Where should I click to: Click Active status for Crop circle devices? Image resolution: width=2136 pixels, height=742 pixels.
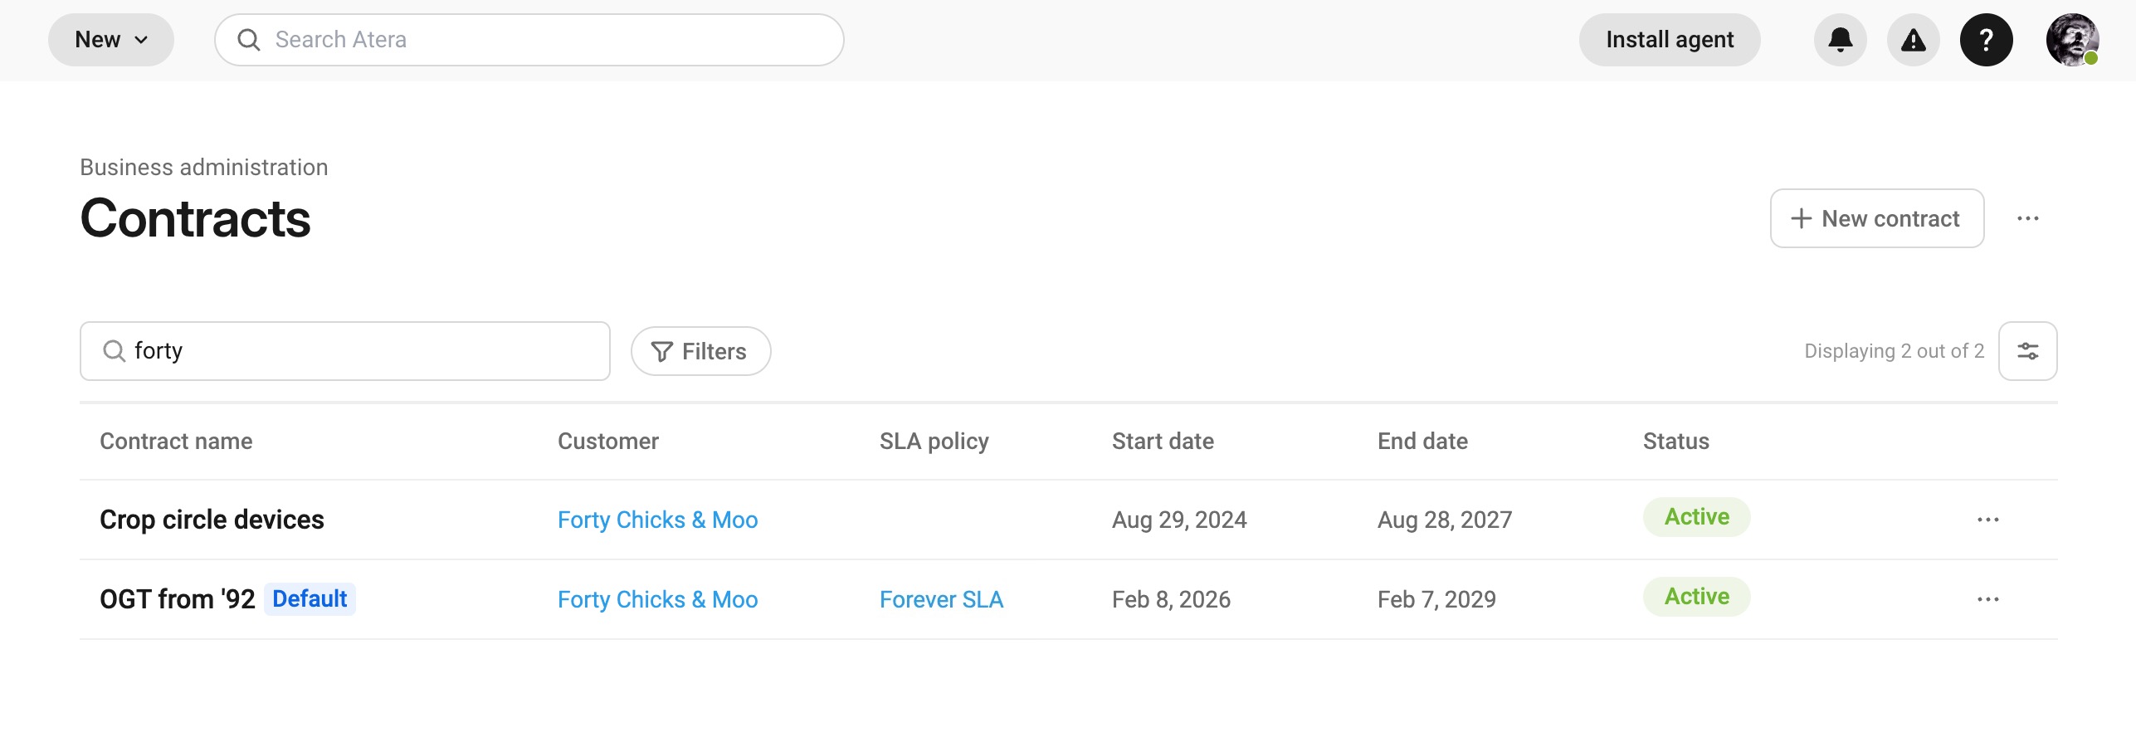[x=1697, y=517]
